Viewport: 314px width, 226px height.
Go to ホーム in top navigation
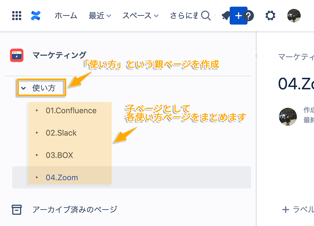tap(66, 16)
